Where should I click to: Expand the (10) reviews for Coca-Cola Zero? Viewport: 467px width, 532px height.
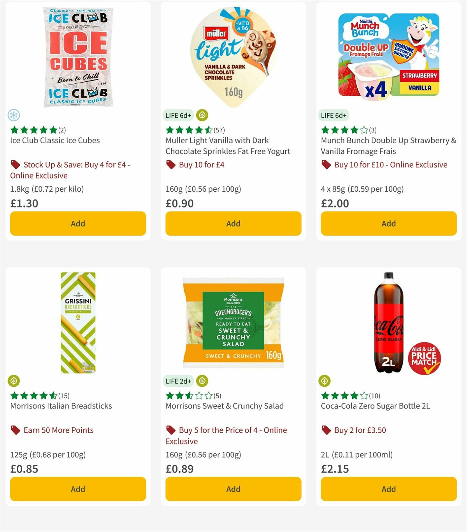[374, 396]
